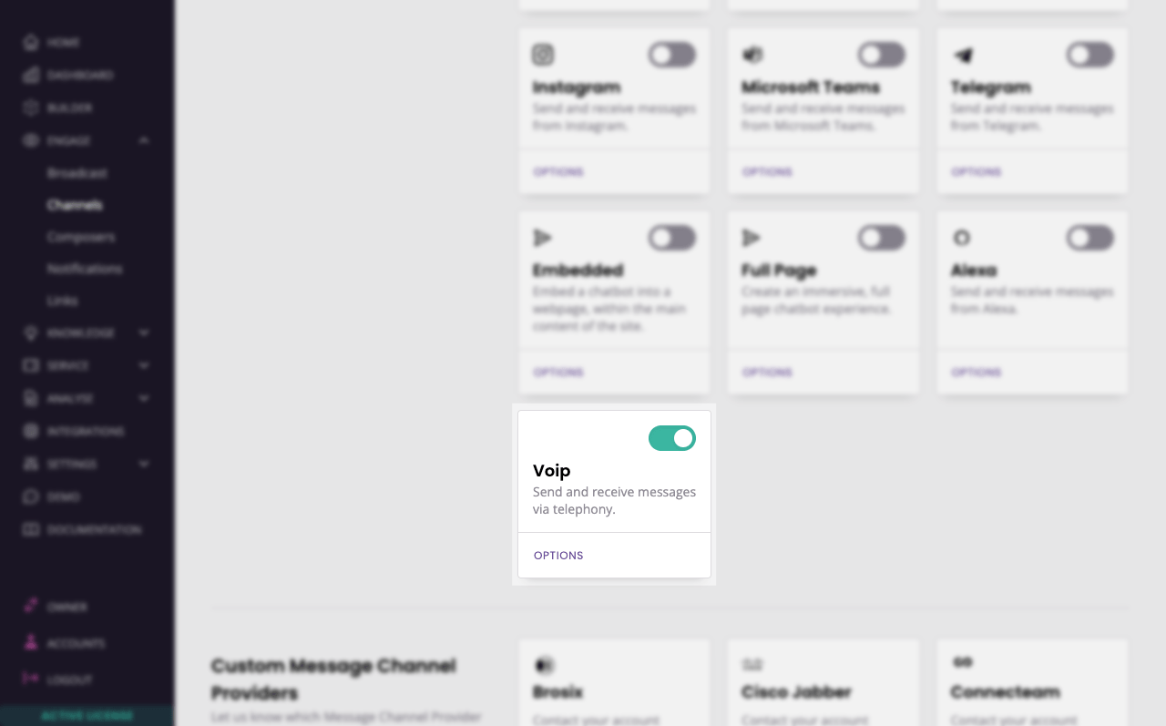Turn on the Telegram channel toggle
Viewport: 1166px width, 726px height.
(x=1090, y=55)
